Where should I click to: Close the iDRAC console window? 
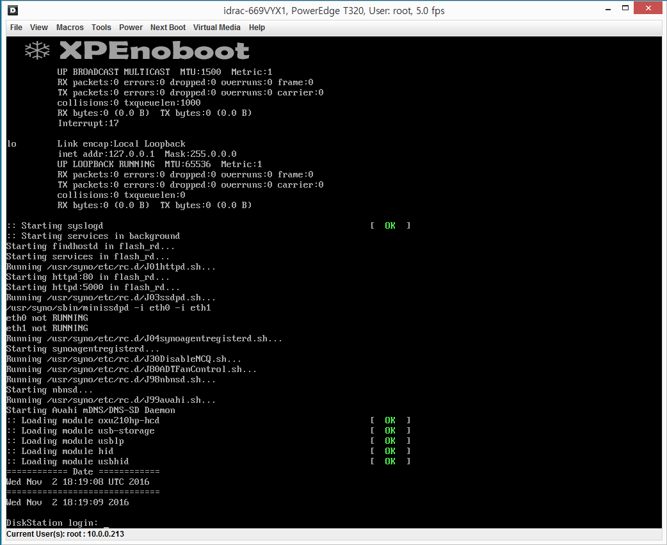tap(648, 8)
